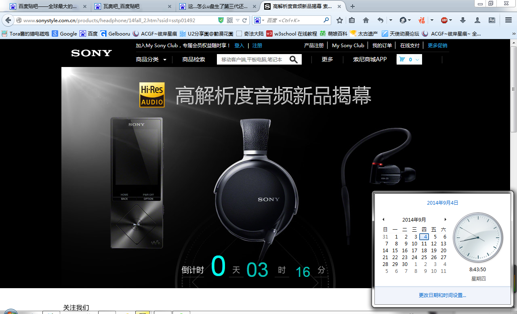517x314 pixels.
Task: Click the Aa text toolbar icon
Action: (x=492, y=20)
